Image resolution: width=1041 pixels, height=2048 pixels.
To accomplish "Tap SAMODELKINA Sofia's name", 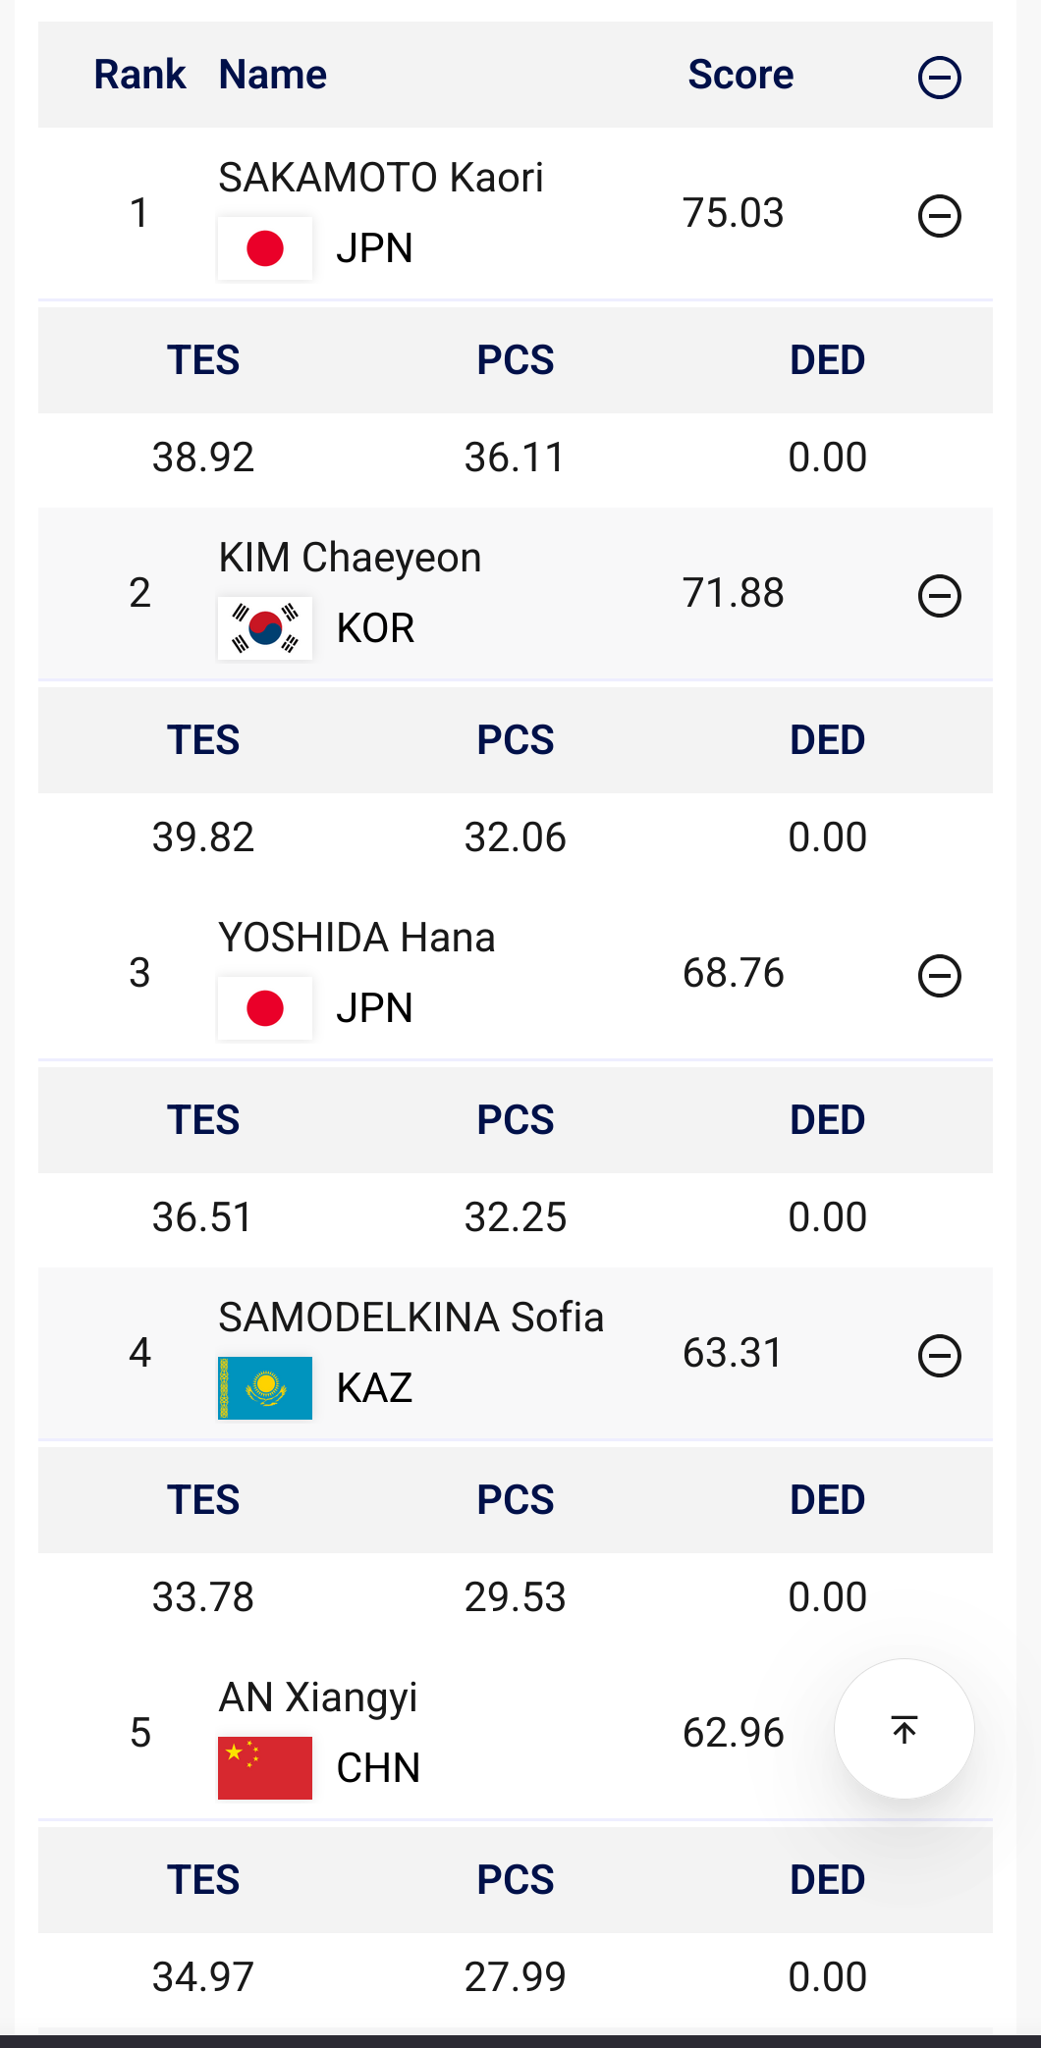I will point(411,1318).
